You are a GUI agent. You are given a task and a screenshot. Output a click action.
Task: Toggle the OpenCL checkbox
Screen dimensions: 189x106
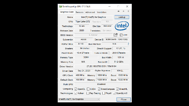pos(76,89)
